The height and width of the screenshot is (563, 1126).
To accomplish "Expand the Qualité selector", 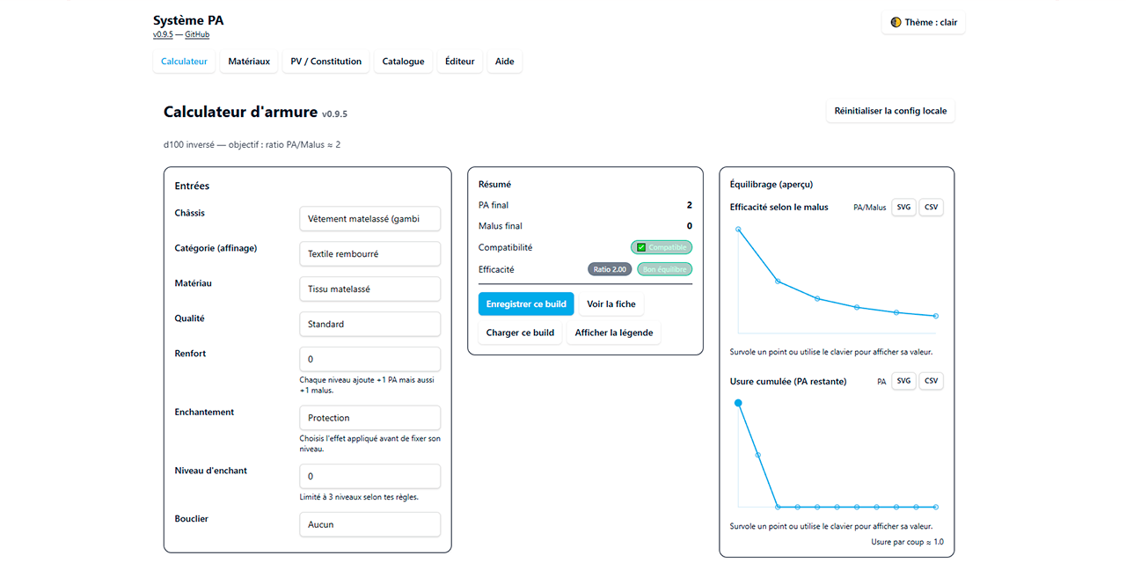I will click(x=370, y=325).
